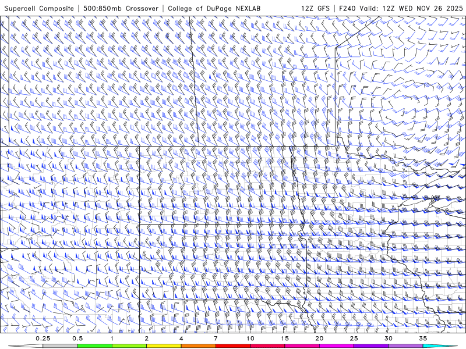Image resolution: width=466 pixels, height=349 pixels.
Task: Select the "12Z GFS" model label
Action: tap(315, 8)
